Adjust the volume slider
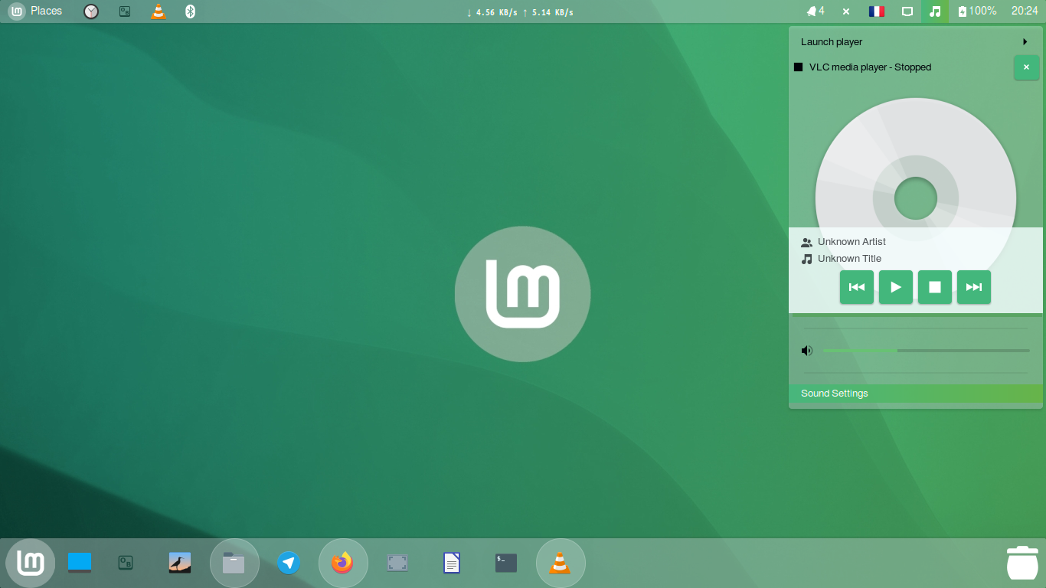Viewport: 1046px width, 588px height. click(927, 351)
